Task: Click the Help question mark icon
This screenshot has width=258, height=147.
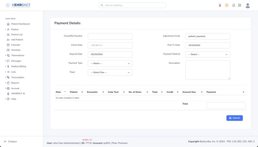Action: (x=8, y=99)
